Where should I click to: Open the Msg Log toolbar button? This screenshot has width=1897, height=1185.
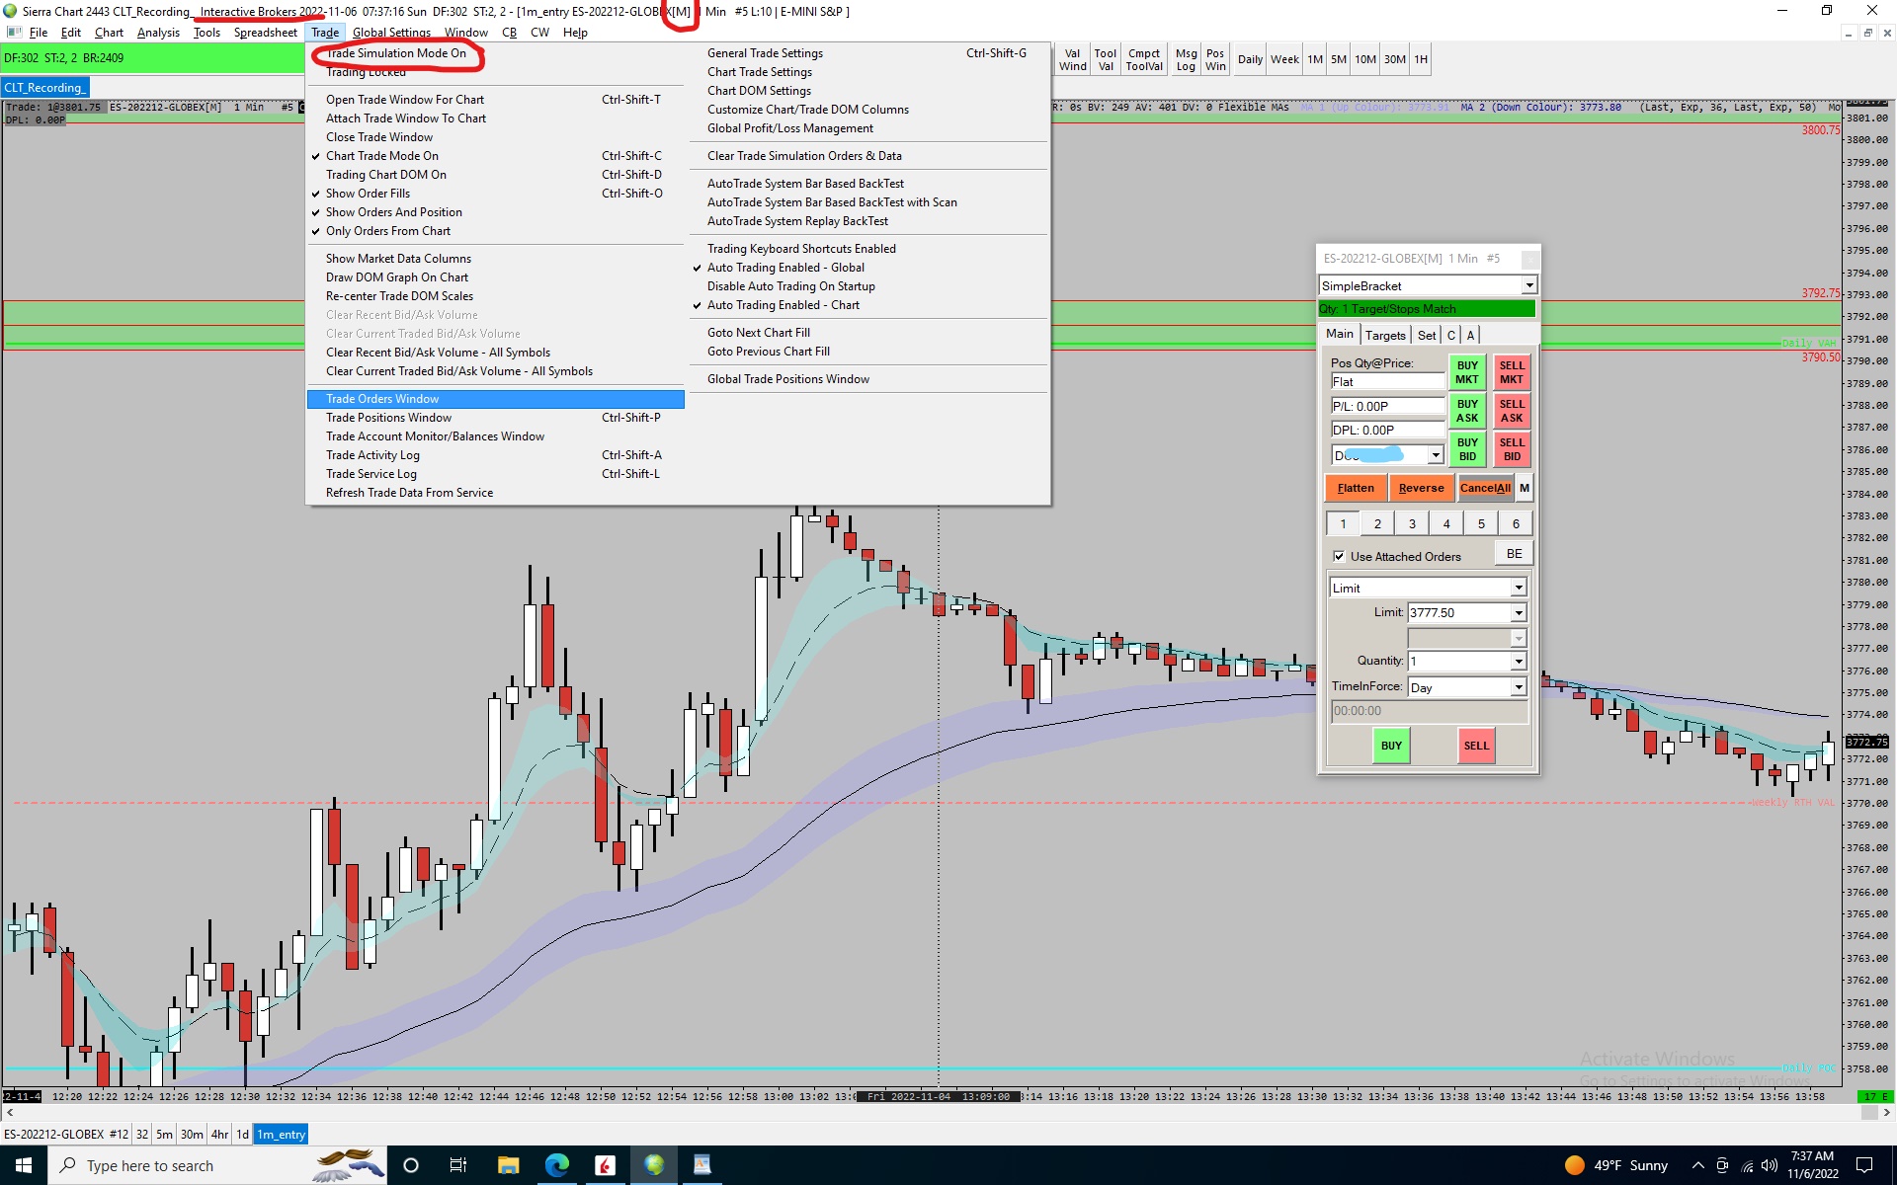(1186, 60)
